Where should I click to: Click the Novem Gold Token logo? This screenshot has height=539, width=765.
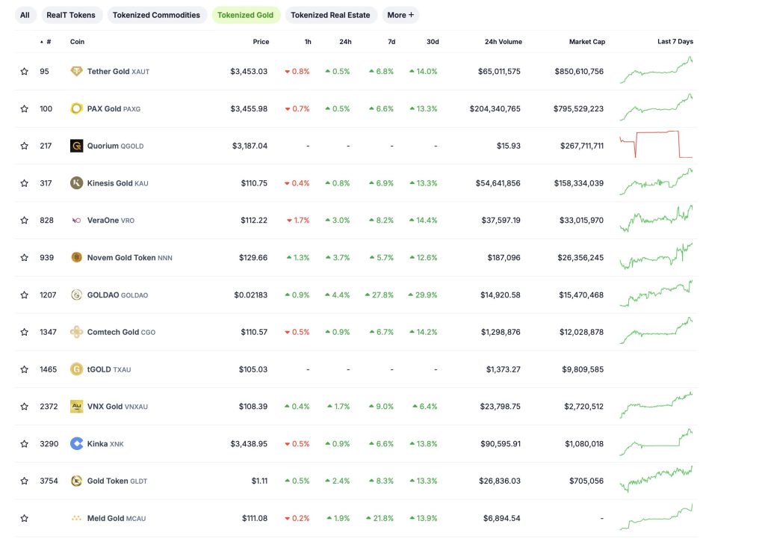click(77, 257)
